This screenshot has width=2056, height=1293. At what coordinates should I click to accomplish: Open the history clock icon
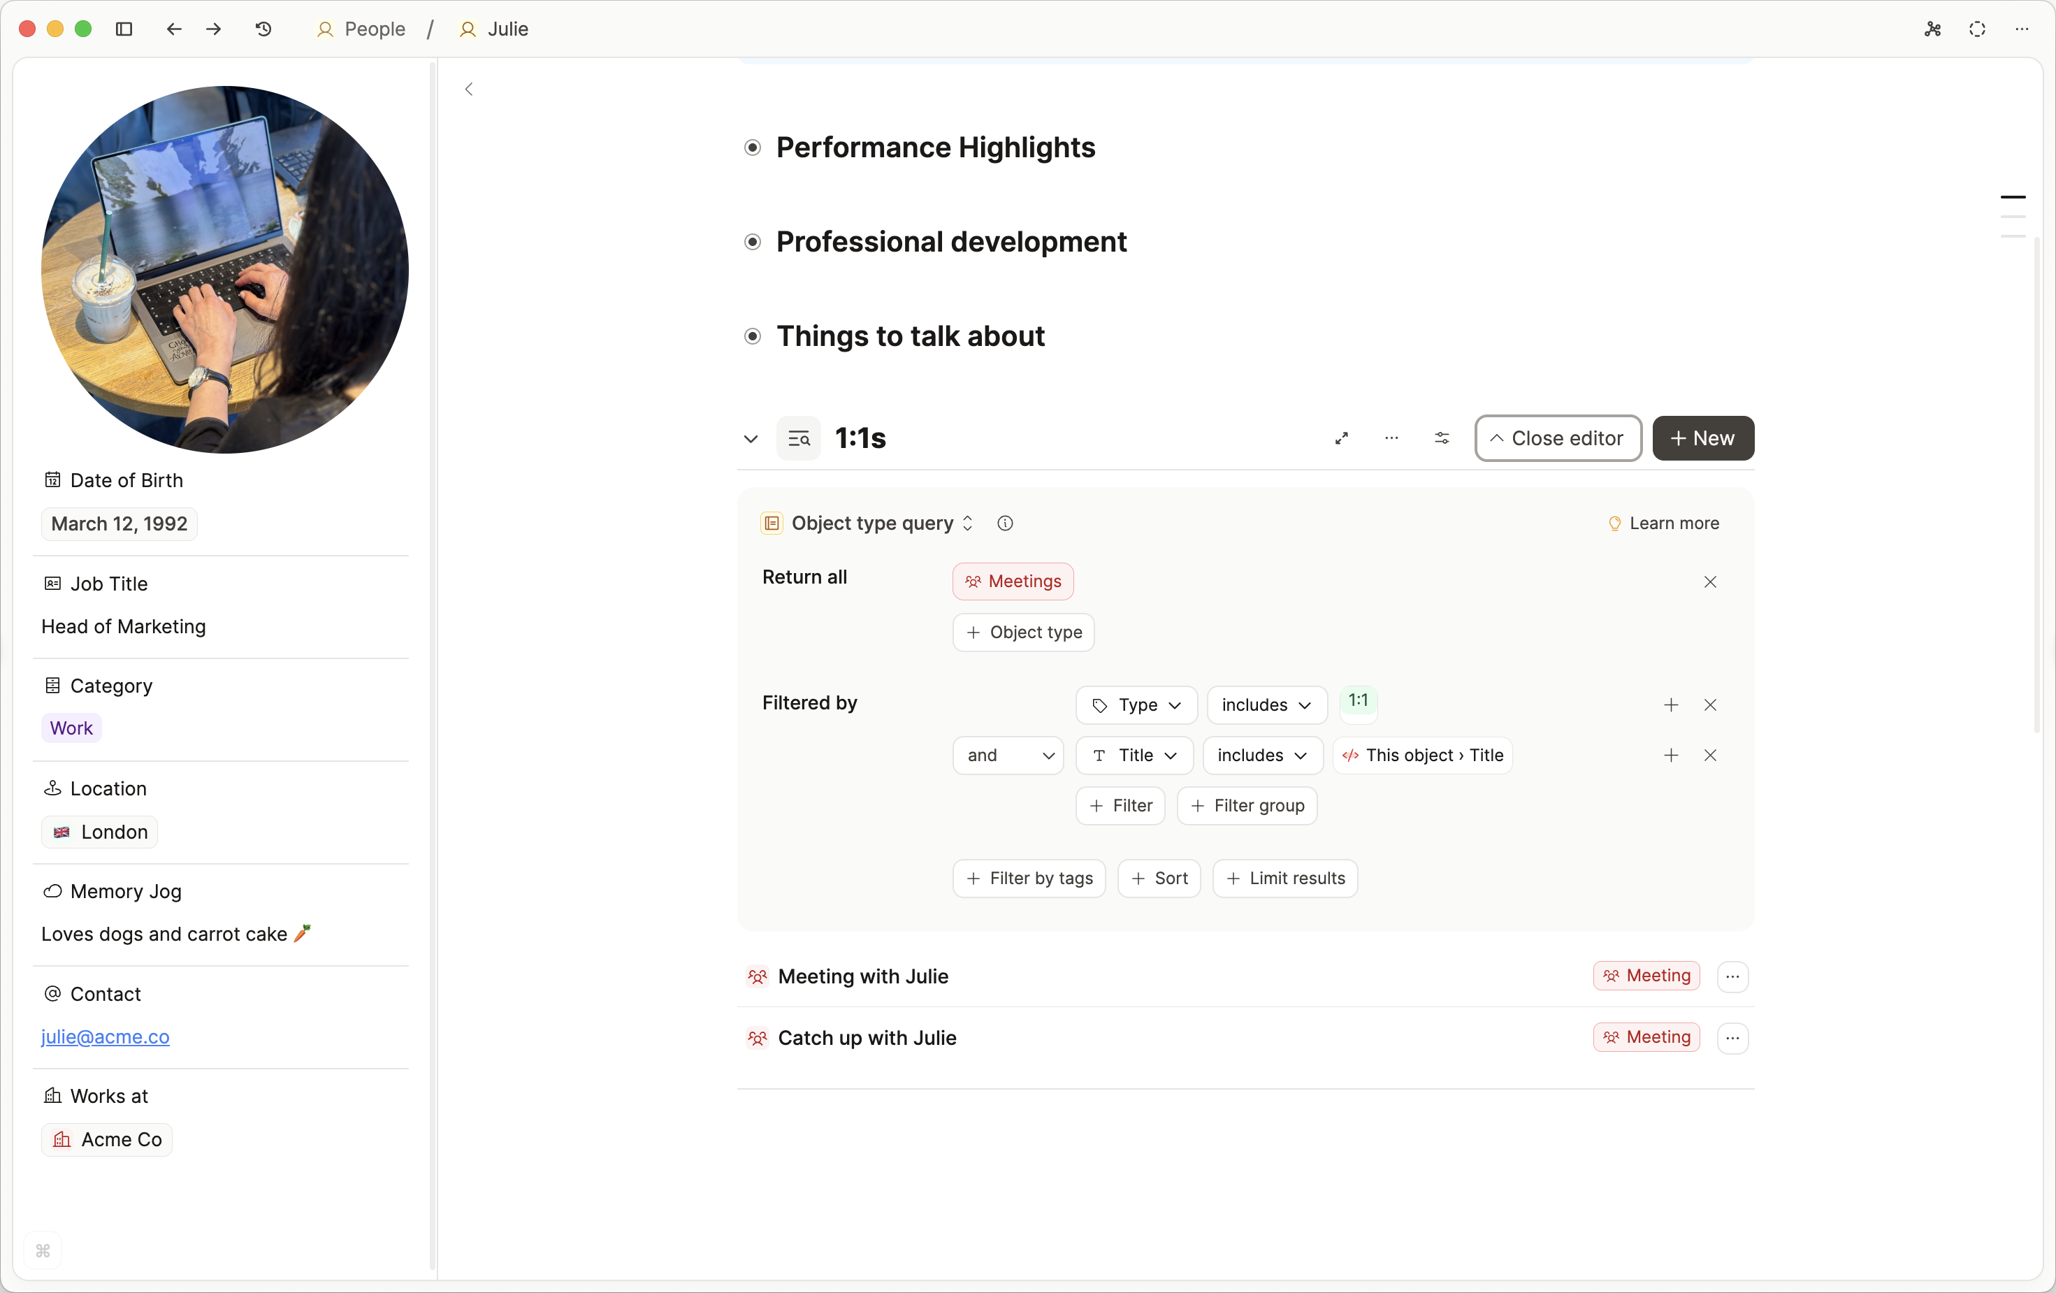coord(264,29)
